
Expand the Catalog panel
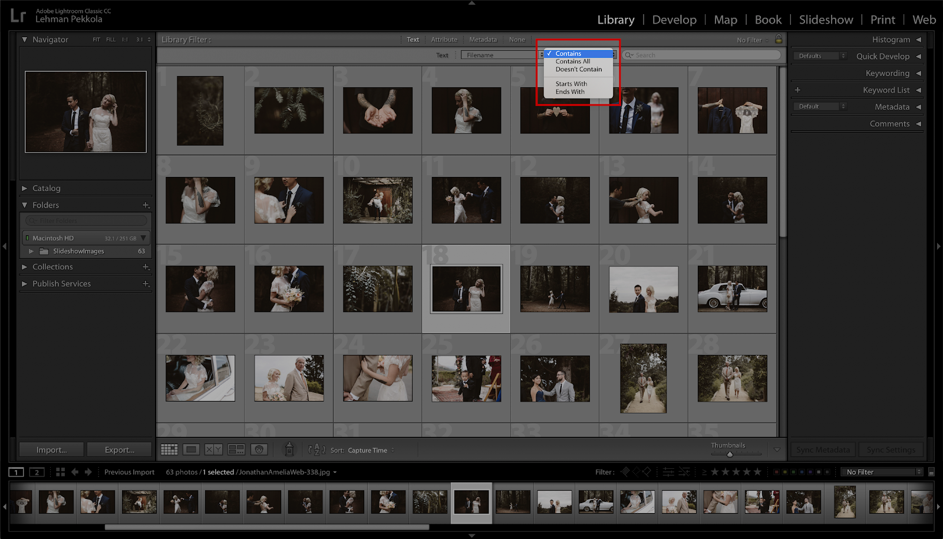(24, 188)
